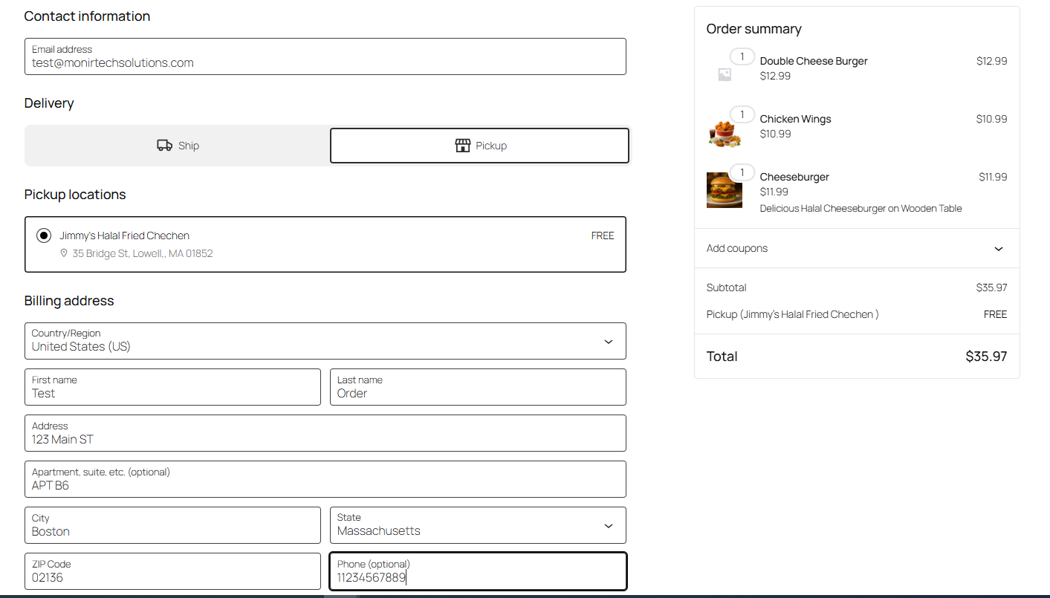Click into the City field
This screenshot has width=1050, height=598.
coord(172,526)
